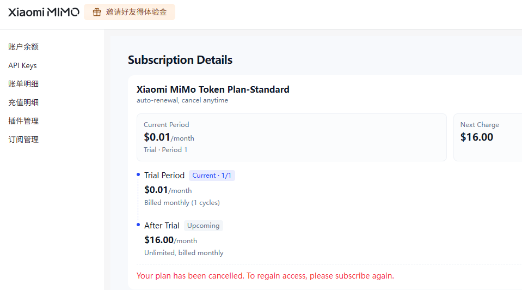
Task: Click the Subscription Details heading
Action: (180, 60)
